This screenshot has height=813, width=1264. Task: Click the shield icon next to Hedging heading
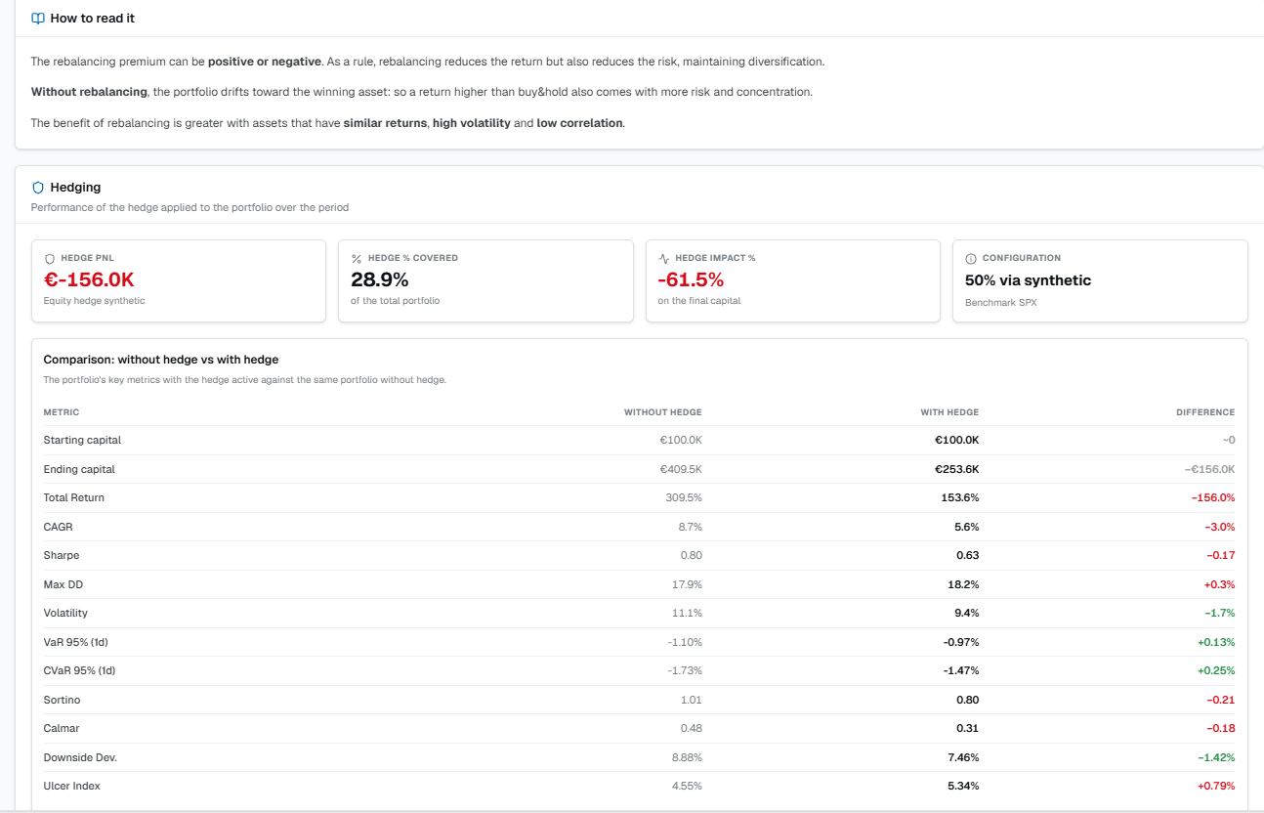38,187
